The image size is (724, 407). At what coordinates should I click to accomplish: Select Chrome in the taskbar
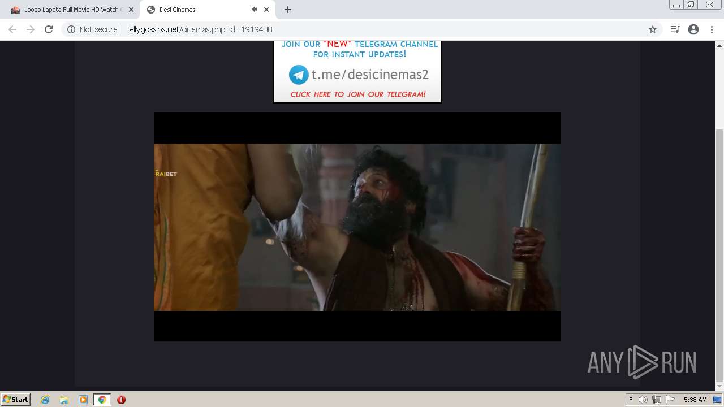click(x=102, y=400)
